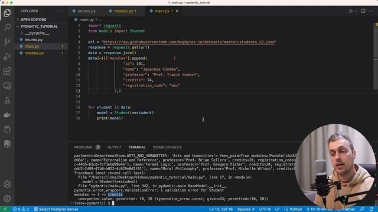Open models.py in the file explorer

(x=34, y=53)
